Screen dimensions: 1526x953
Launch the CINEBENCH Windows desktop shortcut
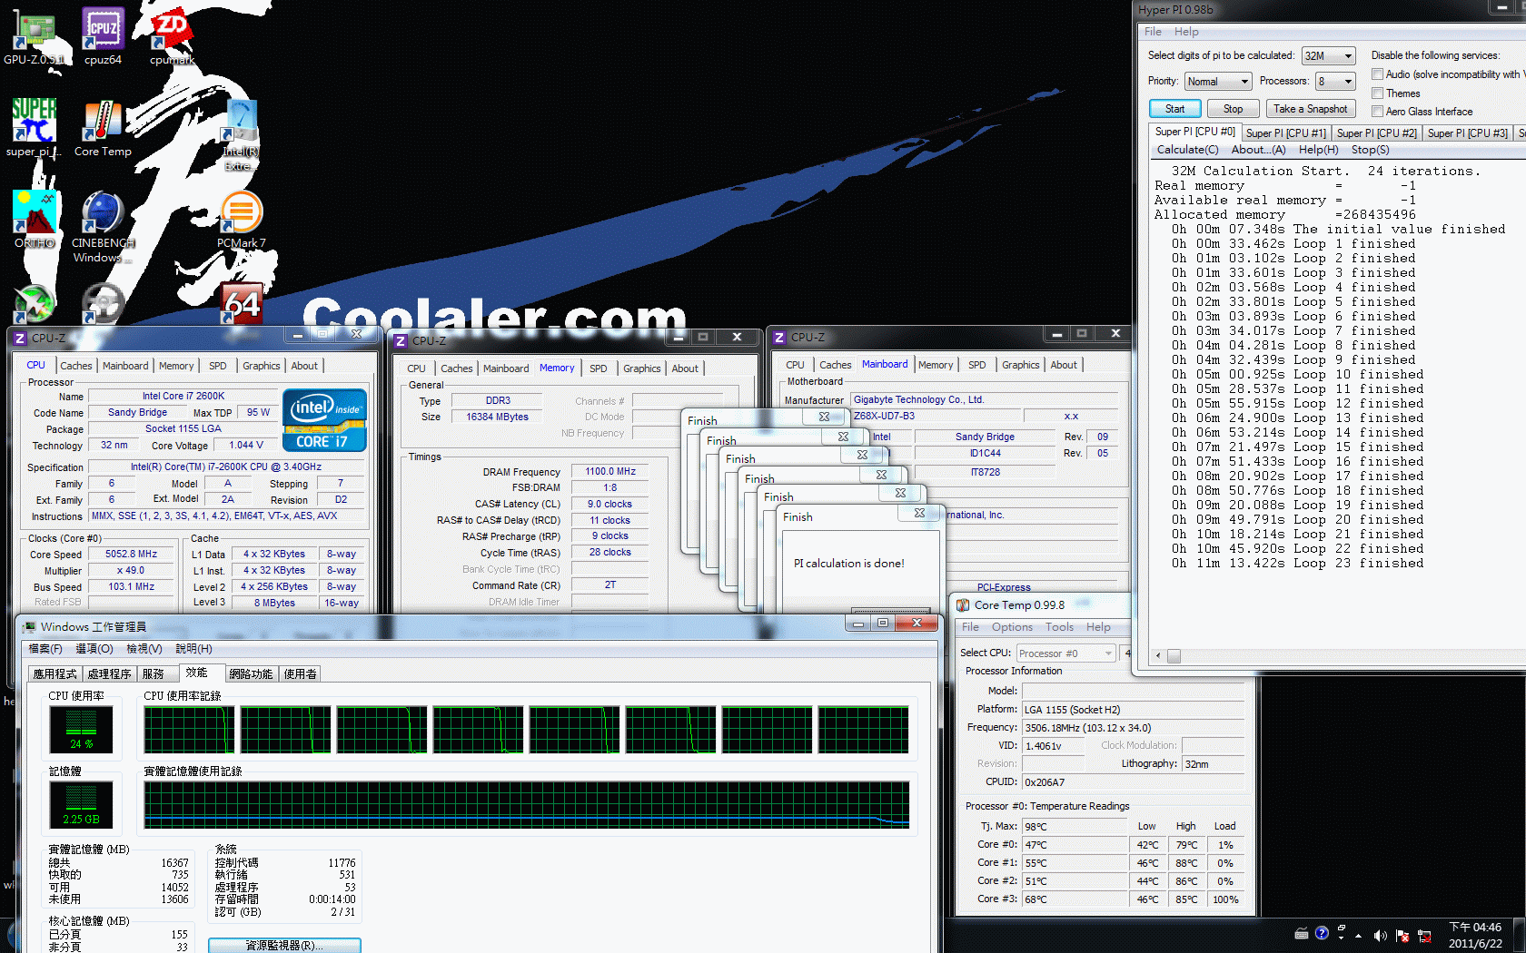tap(103, 227)
